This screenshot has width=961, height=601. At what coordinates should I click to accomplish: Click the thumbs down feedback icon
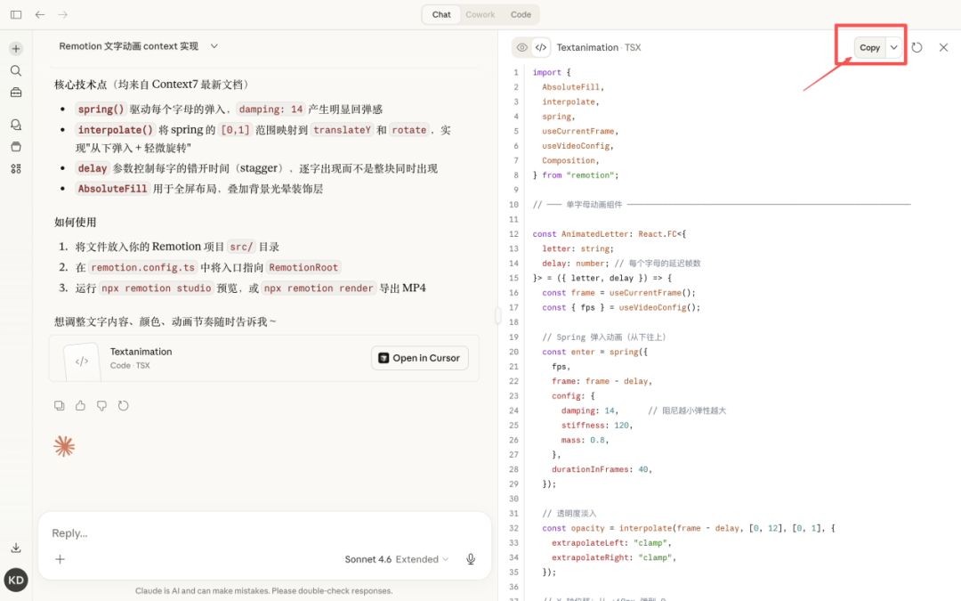101,406
